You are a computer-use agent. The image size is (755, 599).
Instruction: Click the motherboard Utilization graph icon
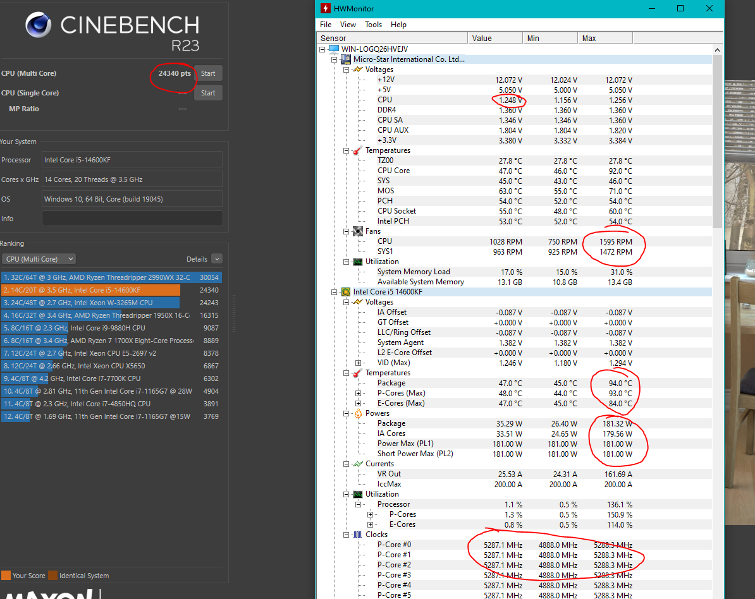(358, 262)
